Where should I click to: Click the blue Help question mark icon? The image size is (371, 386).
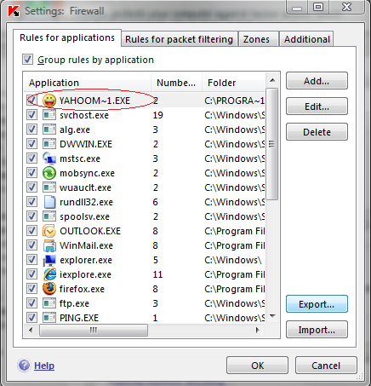coord(24,366)
